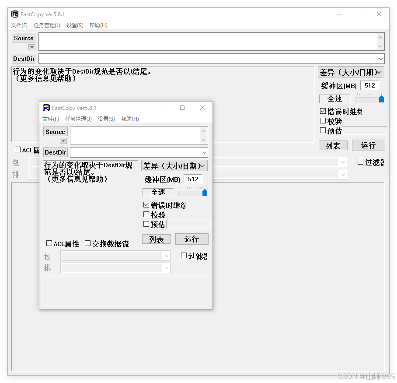Enable ACL checkbox in back window
The image size is (397, 383).
(17, 150)
